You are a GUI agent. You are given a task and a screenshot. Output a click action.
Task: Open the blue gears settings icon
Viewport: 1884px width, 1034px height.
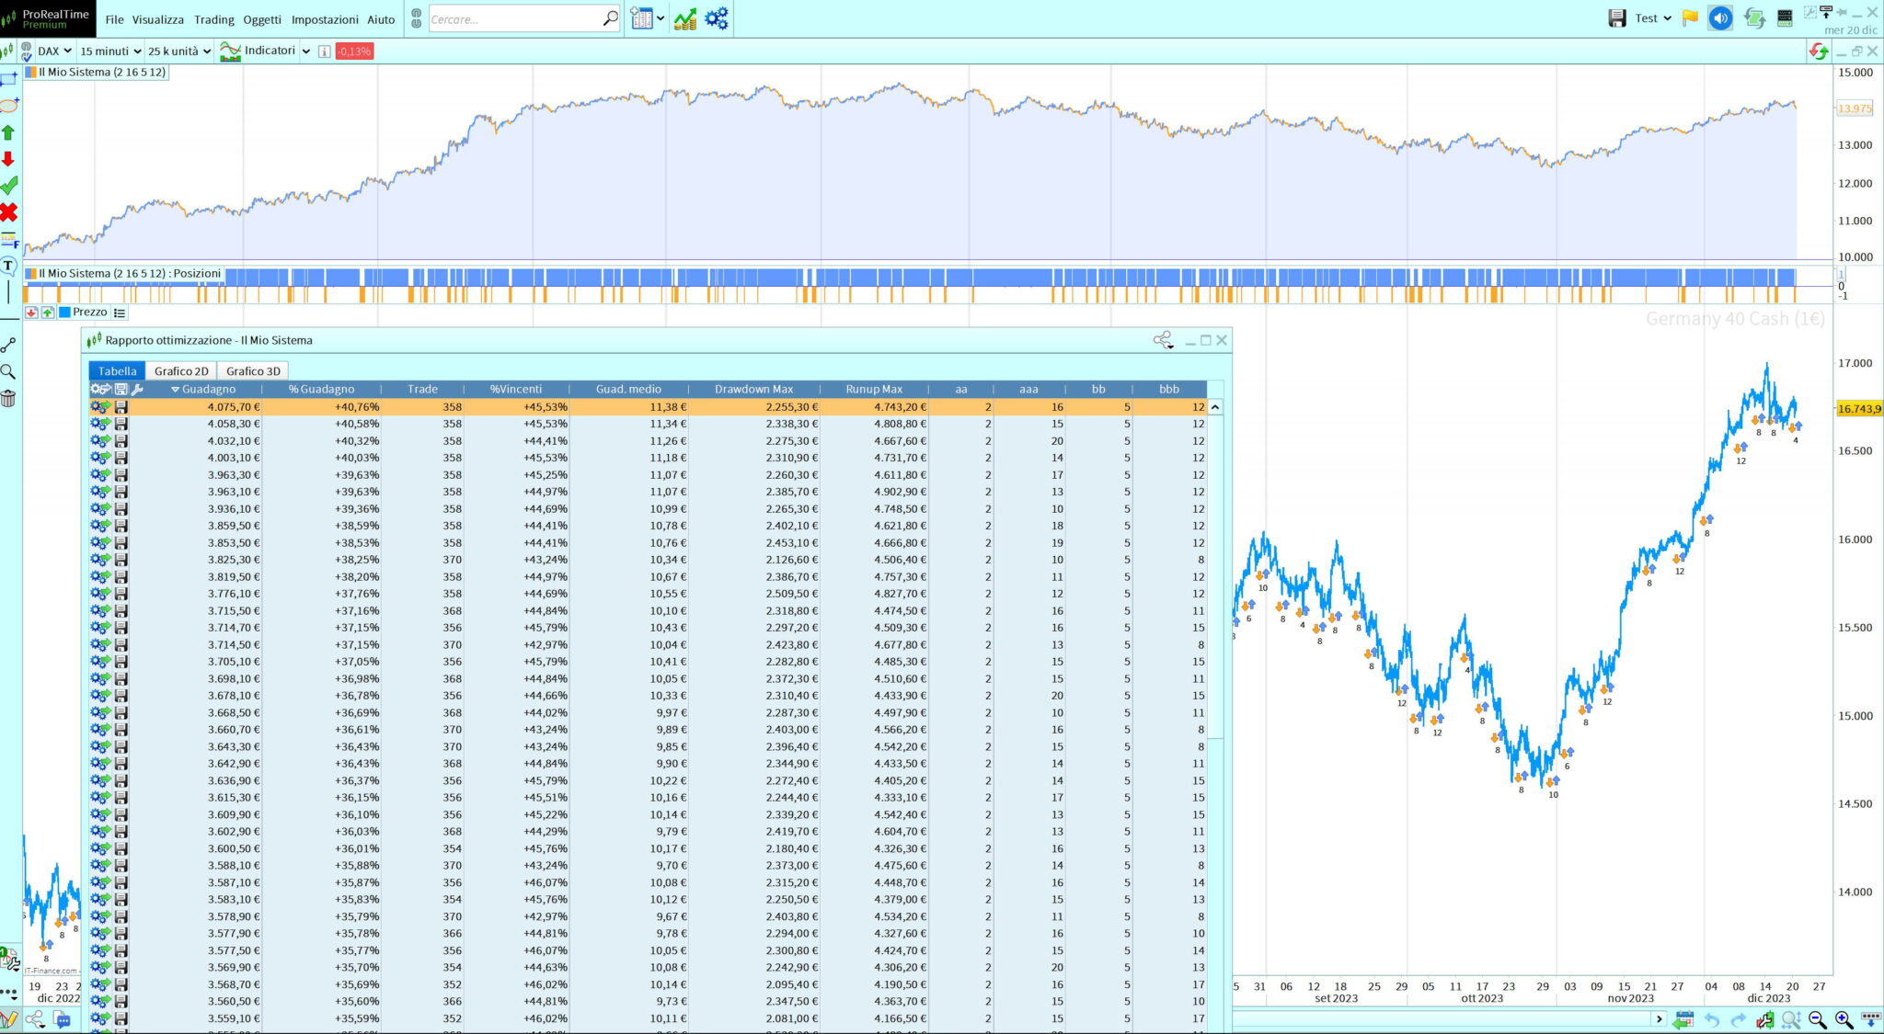717,18
